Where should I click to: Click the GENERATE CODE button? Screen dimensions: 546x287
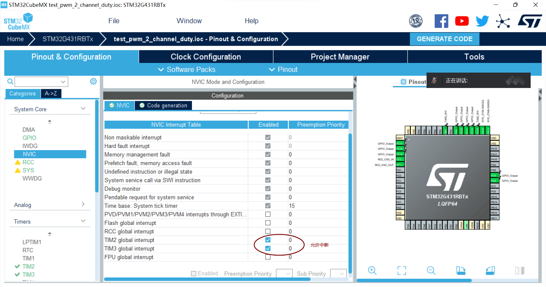tap(444, 39)
